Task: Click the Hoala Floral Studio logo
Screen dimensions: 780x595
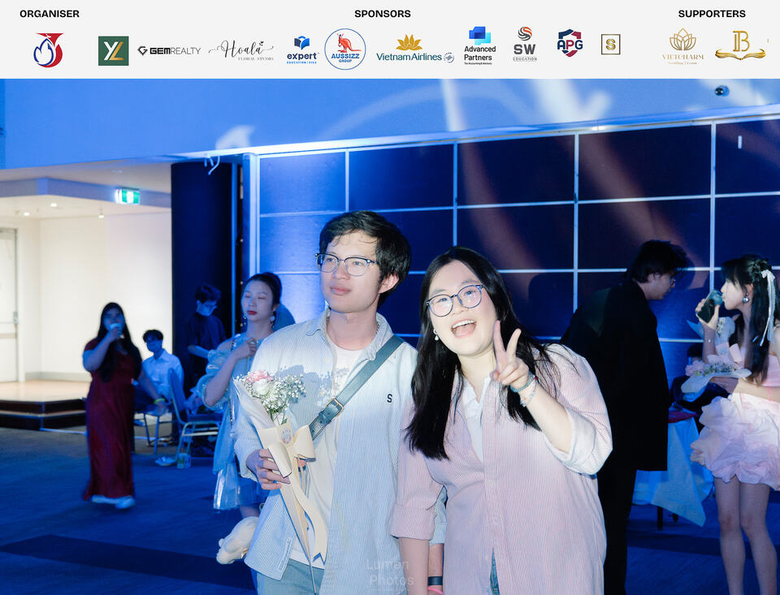Action: pyautogui.click(x=241, y=50)
